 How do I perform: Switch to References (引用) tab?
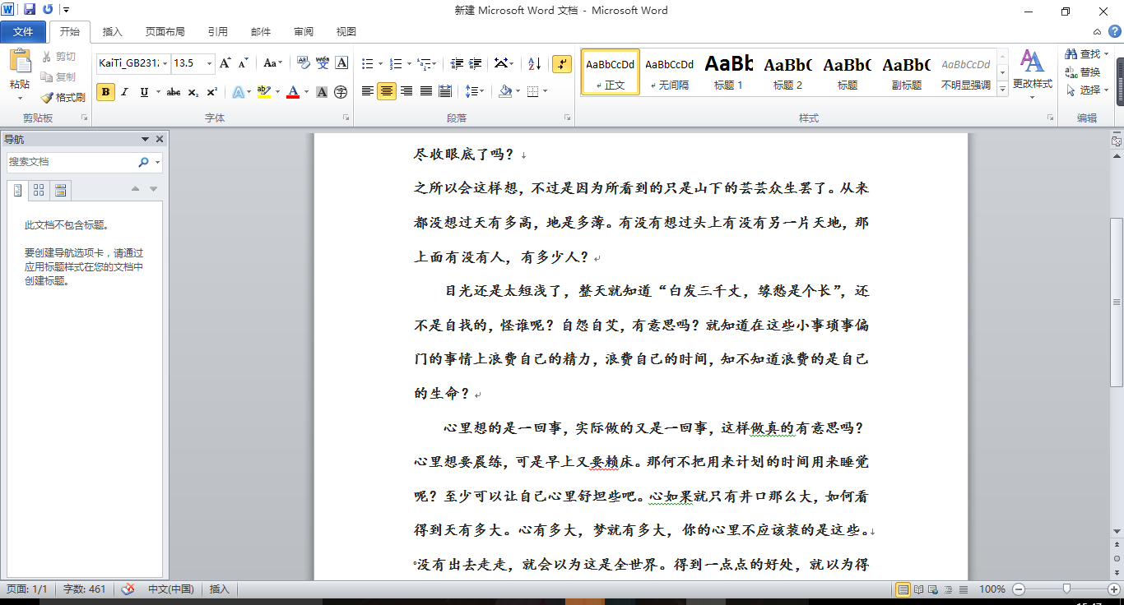[x=217, y=32]
